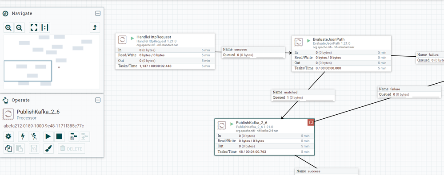Click the processor icon in Operate panel
This screenshot has height=175, width=444.
click(x=8, y=114)
